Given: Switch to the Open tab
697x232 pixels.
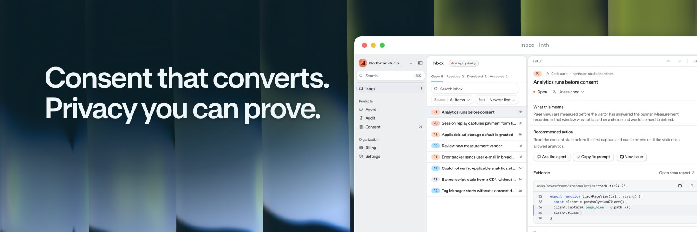Looking at the screenshot, I should tap(437, 77).
